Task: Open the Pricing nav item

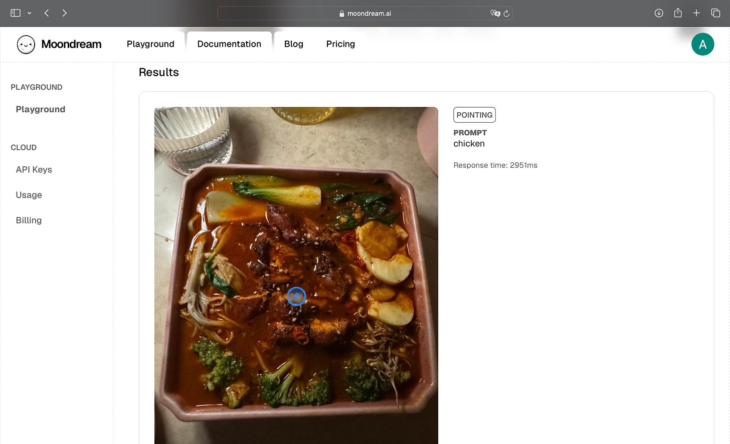Action: coord(340,44)
